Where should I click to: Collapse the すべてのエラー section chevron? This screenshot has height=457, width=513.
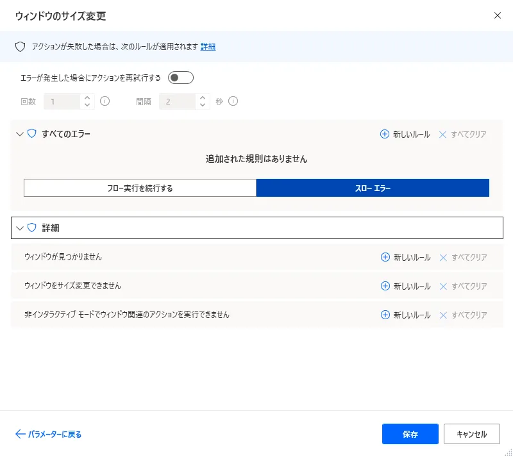click(x=19, y=135)
